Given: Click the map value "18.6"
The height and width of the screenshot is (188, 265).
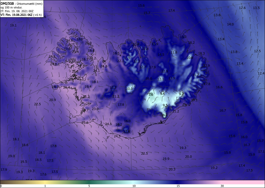Looking at the screenshot, I should pyautogui.click(x=25, y=145).
